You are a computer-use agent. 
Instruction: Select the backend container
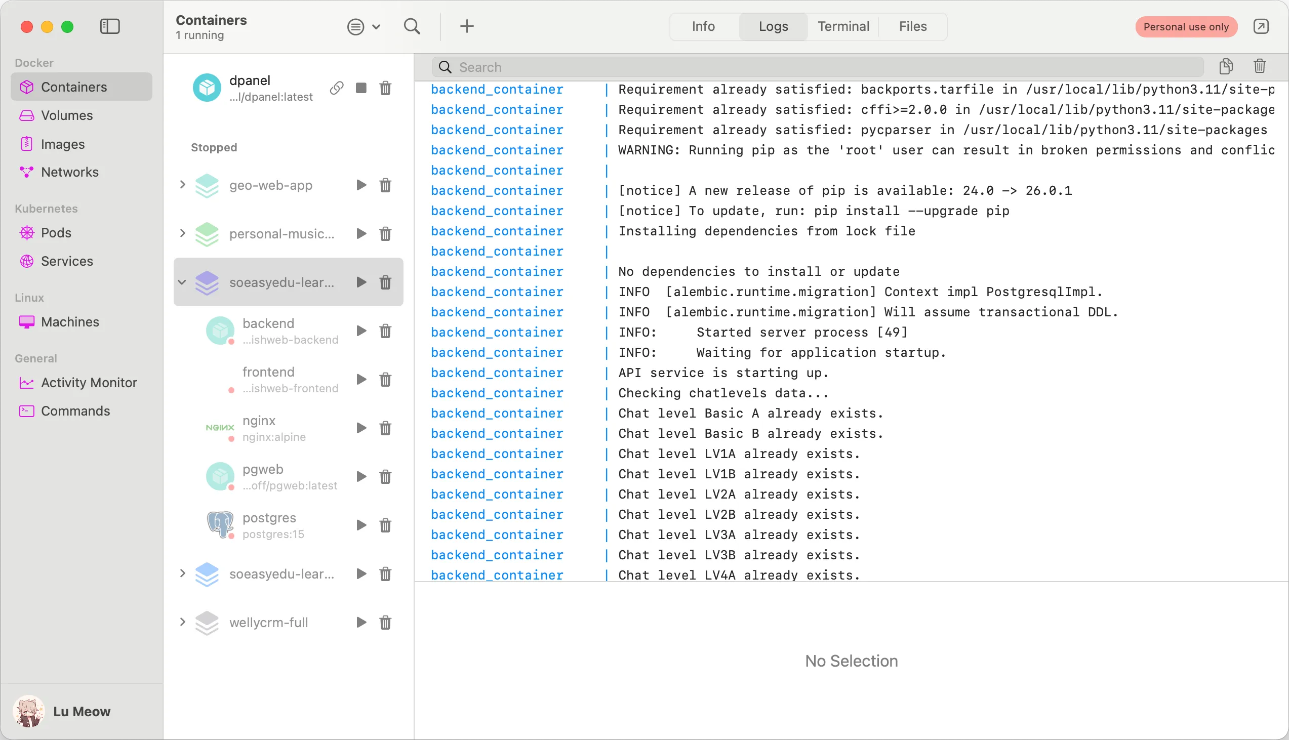[x=288, y=331]
